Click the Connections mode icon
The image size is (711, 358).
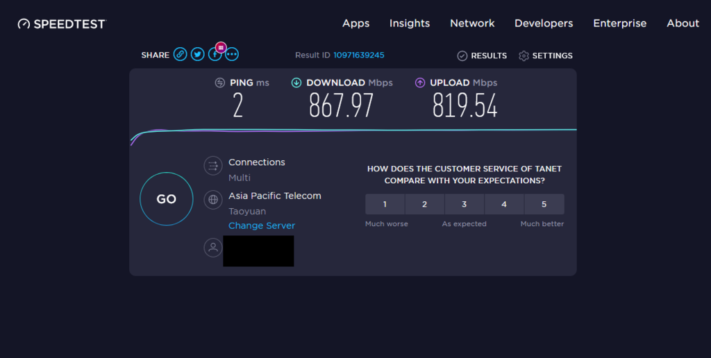click(x=213, y=166)
